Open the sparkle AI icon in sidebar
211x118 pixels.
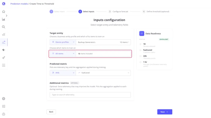4,58
